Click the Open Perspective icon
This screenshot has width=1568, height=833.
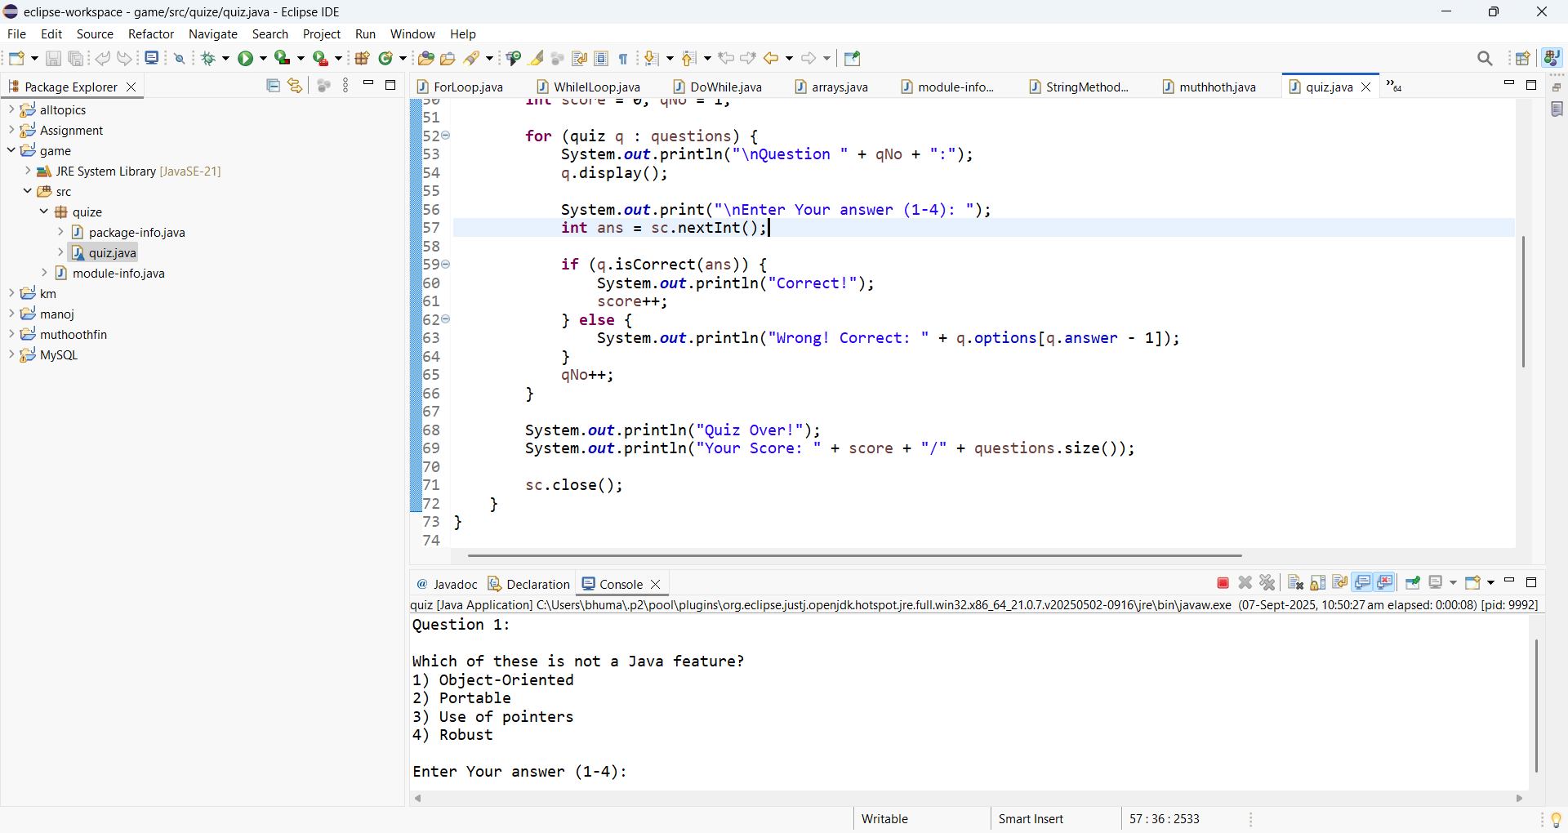click(1523, 58)
